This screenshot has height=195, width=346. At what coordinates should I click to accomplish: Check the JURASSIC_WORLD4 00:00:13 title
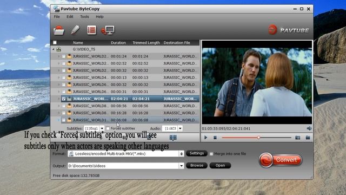(64, 77)
